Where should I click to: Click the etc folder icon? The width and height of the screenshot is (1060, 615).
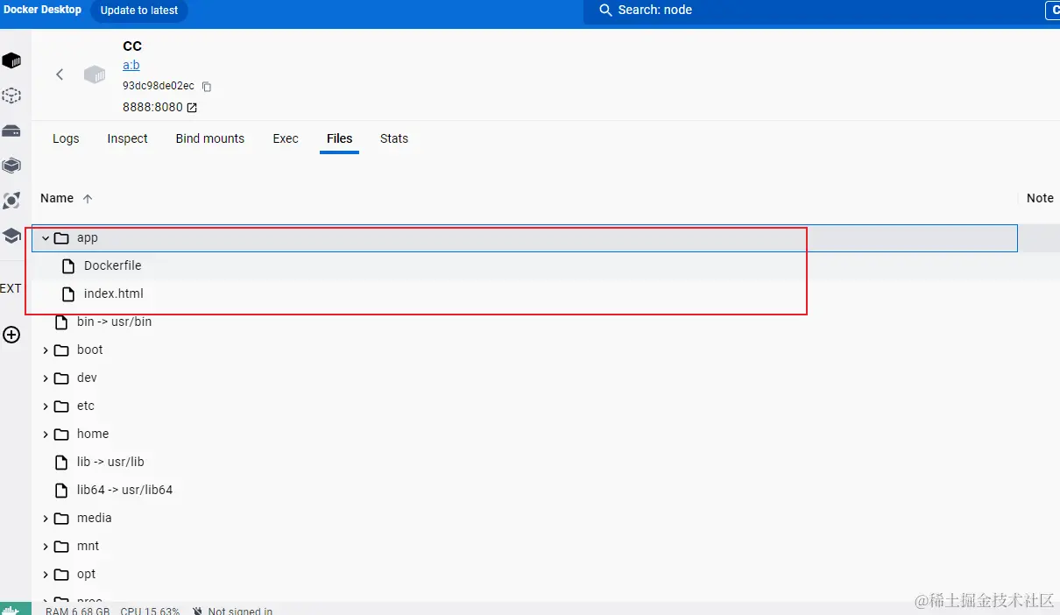(x=61, y=406)
